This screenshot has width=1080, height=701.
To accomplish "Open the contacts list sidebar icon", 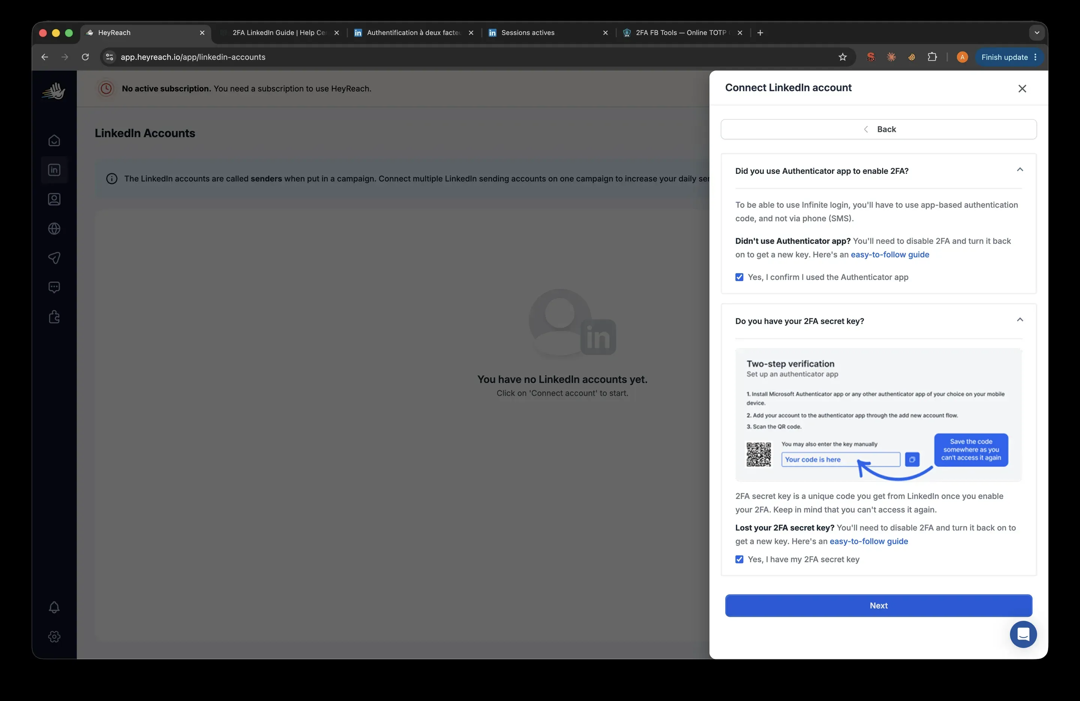I will 54,199.
